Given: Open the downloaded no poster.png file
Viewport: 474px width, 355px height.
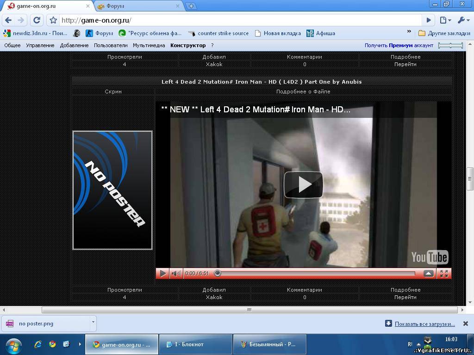Looking at the screenshot, I should pyautogui.click(x=47, y=324).
